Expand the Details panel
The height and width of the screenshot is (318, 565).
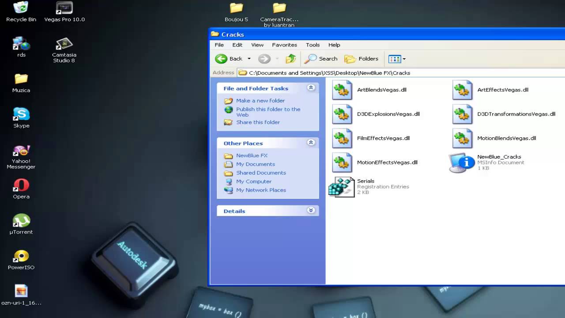tap(311, 211)
